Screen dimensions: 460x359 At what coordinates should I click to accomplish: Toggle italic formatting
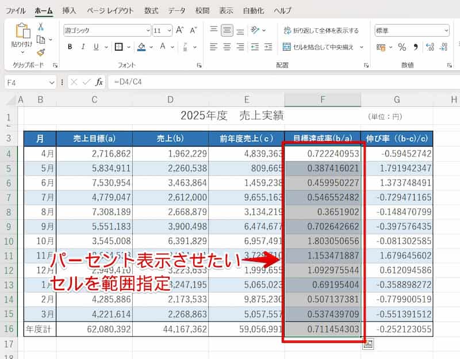(x=83, y=47)
